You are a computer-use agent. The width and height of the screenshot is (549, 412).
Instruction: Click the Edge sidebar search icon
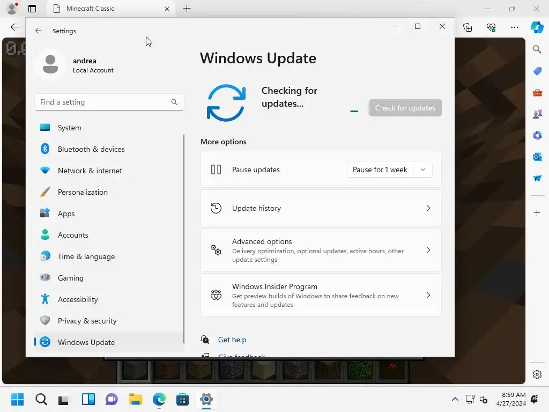[x=537, y=49]
